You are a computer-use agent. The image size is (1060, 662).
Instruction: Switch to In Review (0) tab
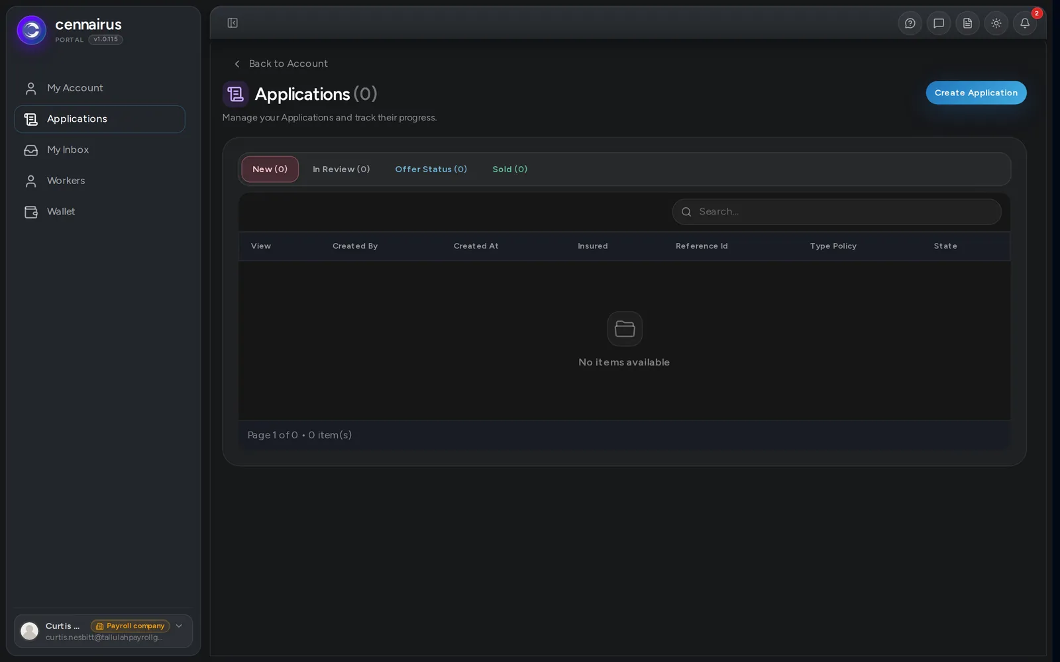click(x=341, y=169)
